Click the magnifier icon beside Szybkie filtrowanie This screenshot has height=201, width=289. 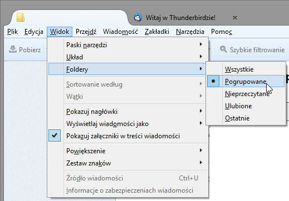pos(223,49)
